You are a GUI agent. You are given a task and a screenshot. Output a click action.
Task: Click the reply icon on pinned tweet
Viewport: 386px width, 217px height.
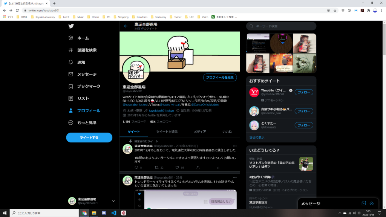tap(136, 167)
